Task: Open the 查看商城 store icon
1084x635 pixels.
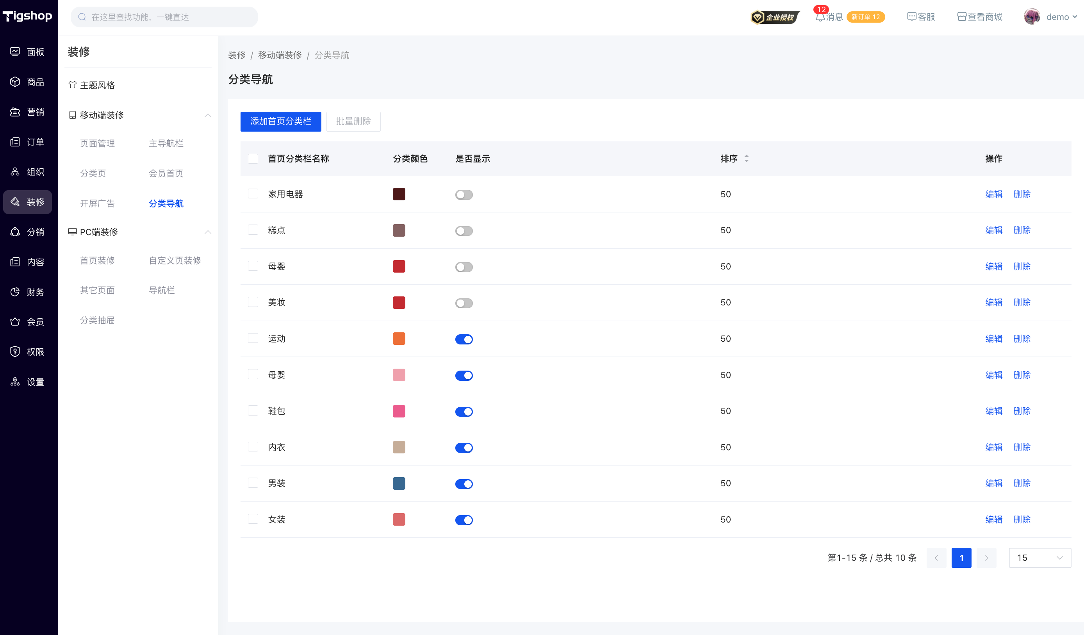Action: [x=962, y=17]
